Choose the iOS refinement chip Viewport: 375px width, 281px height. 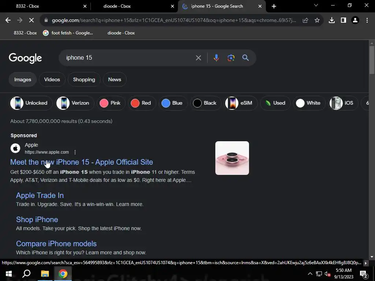[343, 103]
